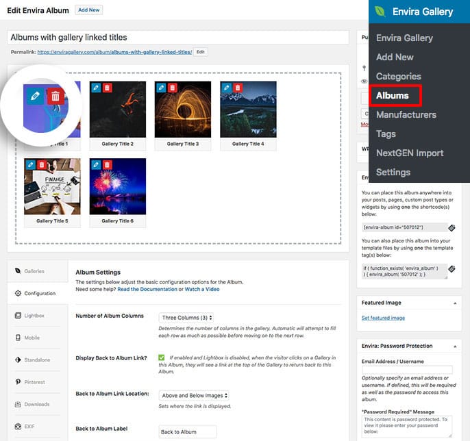Open NextGEN Import from the menu
Screen dimensions: 470x441
tap(410, 153)
